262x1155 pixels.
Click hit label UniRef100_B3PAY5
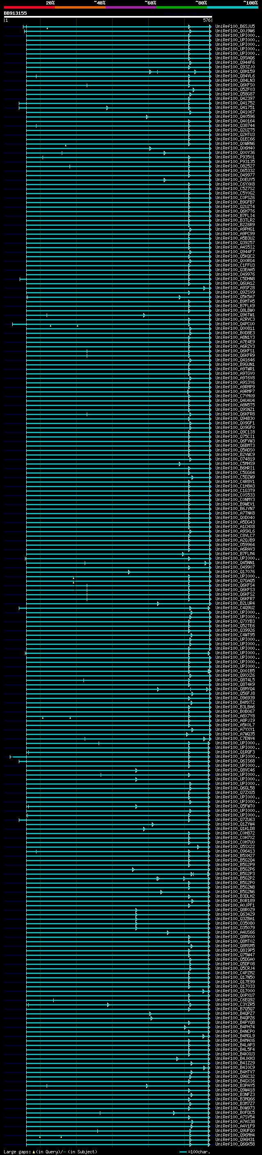pyautogui.click(x=235, y=1085)
